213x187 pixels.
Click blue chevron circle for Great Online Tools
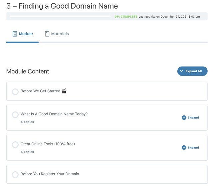pos(184,147)
